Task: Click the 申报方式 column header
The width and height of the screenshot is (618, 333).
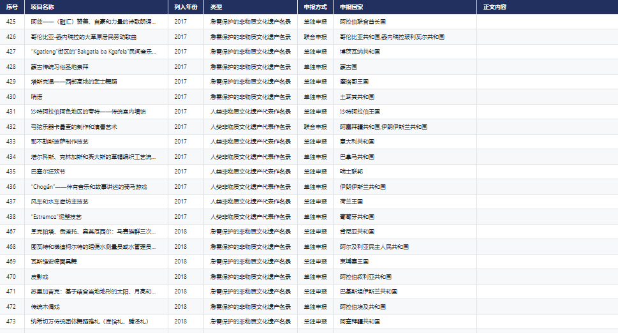Action: click(x=315, y=7)
